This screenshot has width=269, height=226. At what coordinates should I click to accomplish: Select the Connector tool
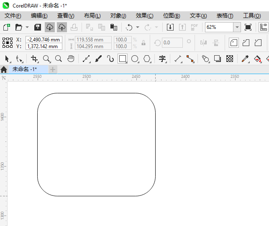(190, 59)
